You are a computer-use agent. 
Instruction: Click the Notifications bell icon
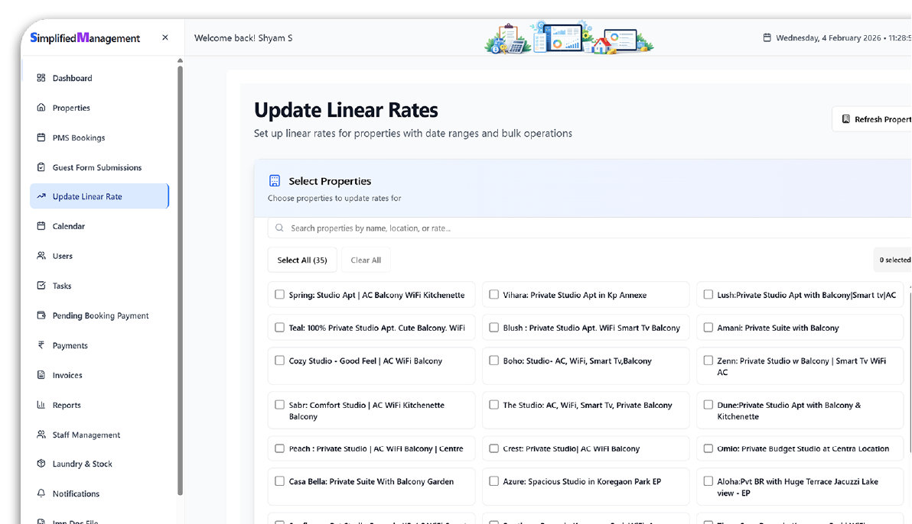pos(41,493)
